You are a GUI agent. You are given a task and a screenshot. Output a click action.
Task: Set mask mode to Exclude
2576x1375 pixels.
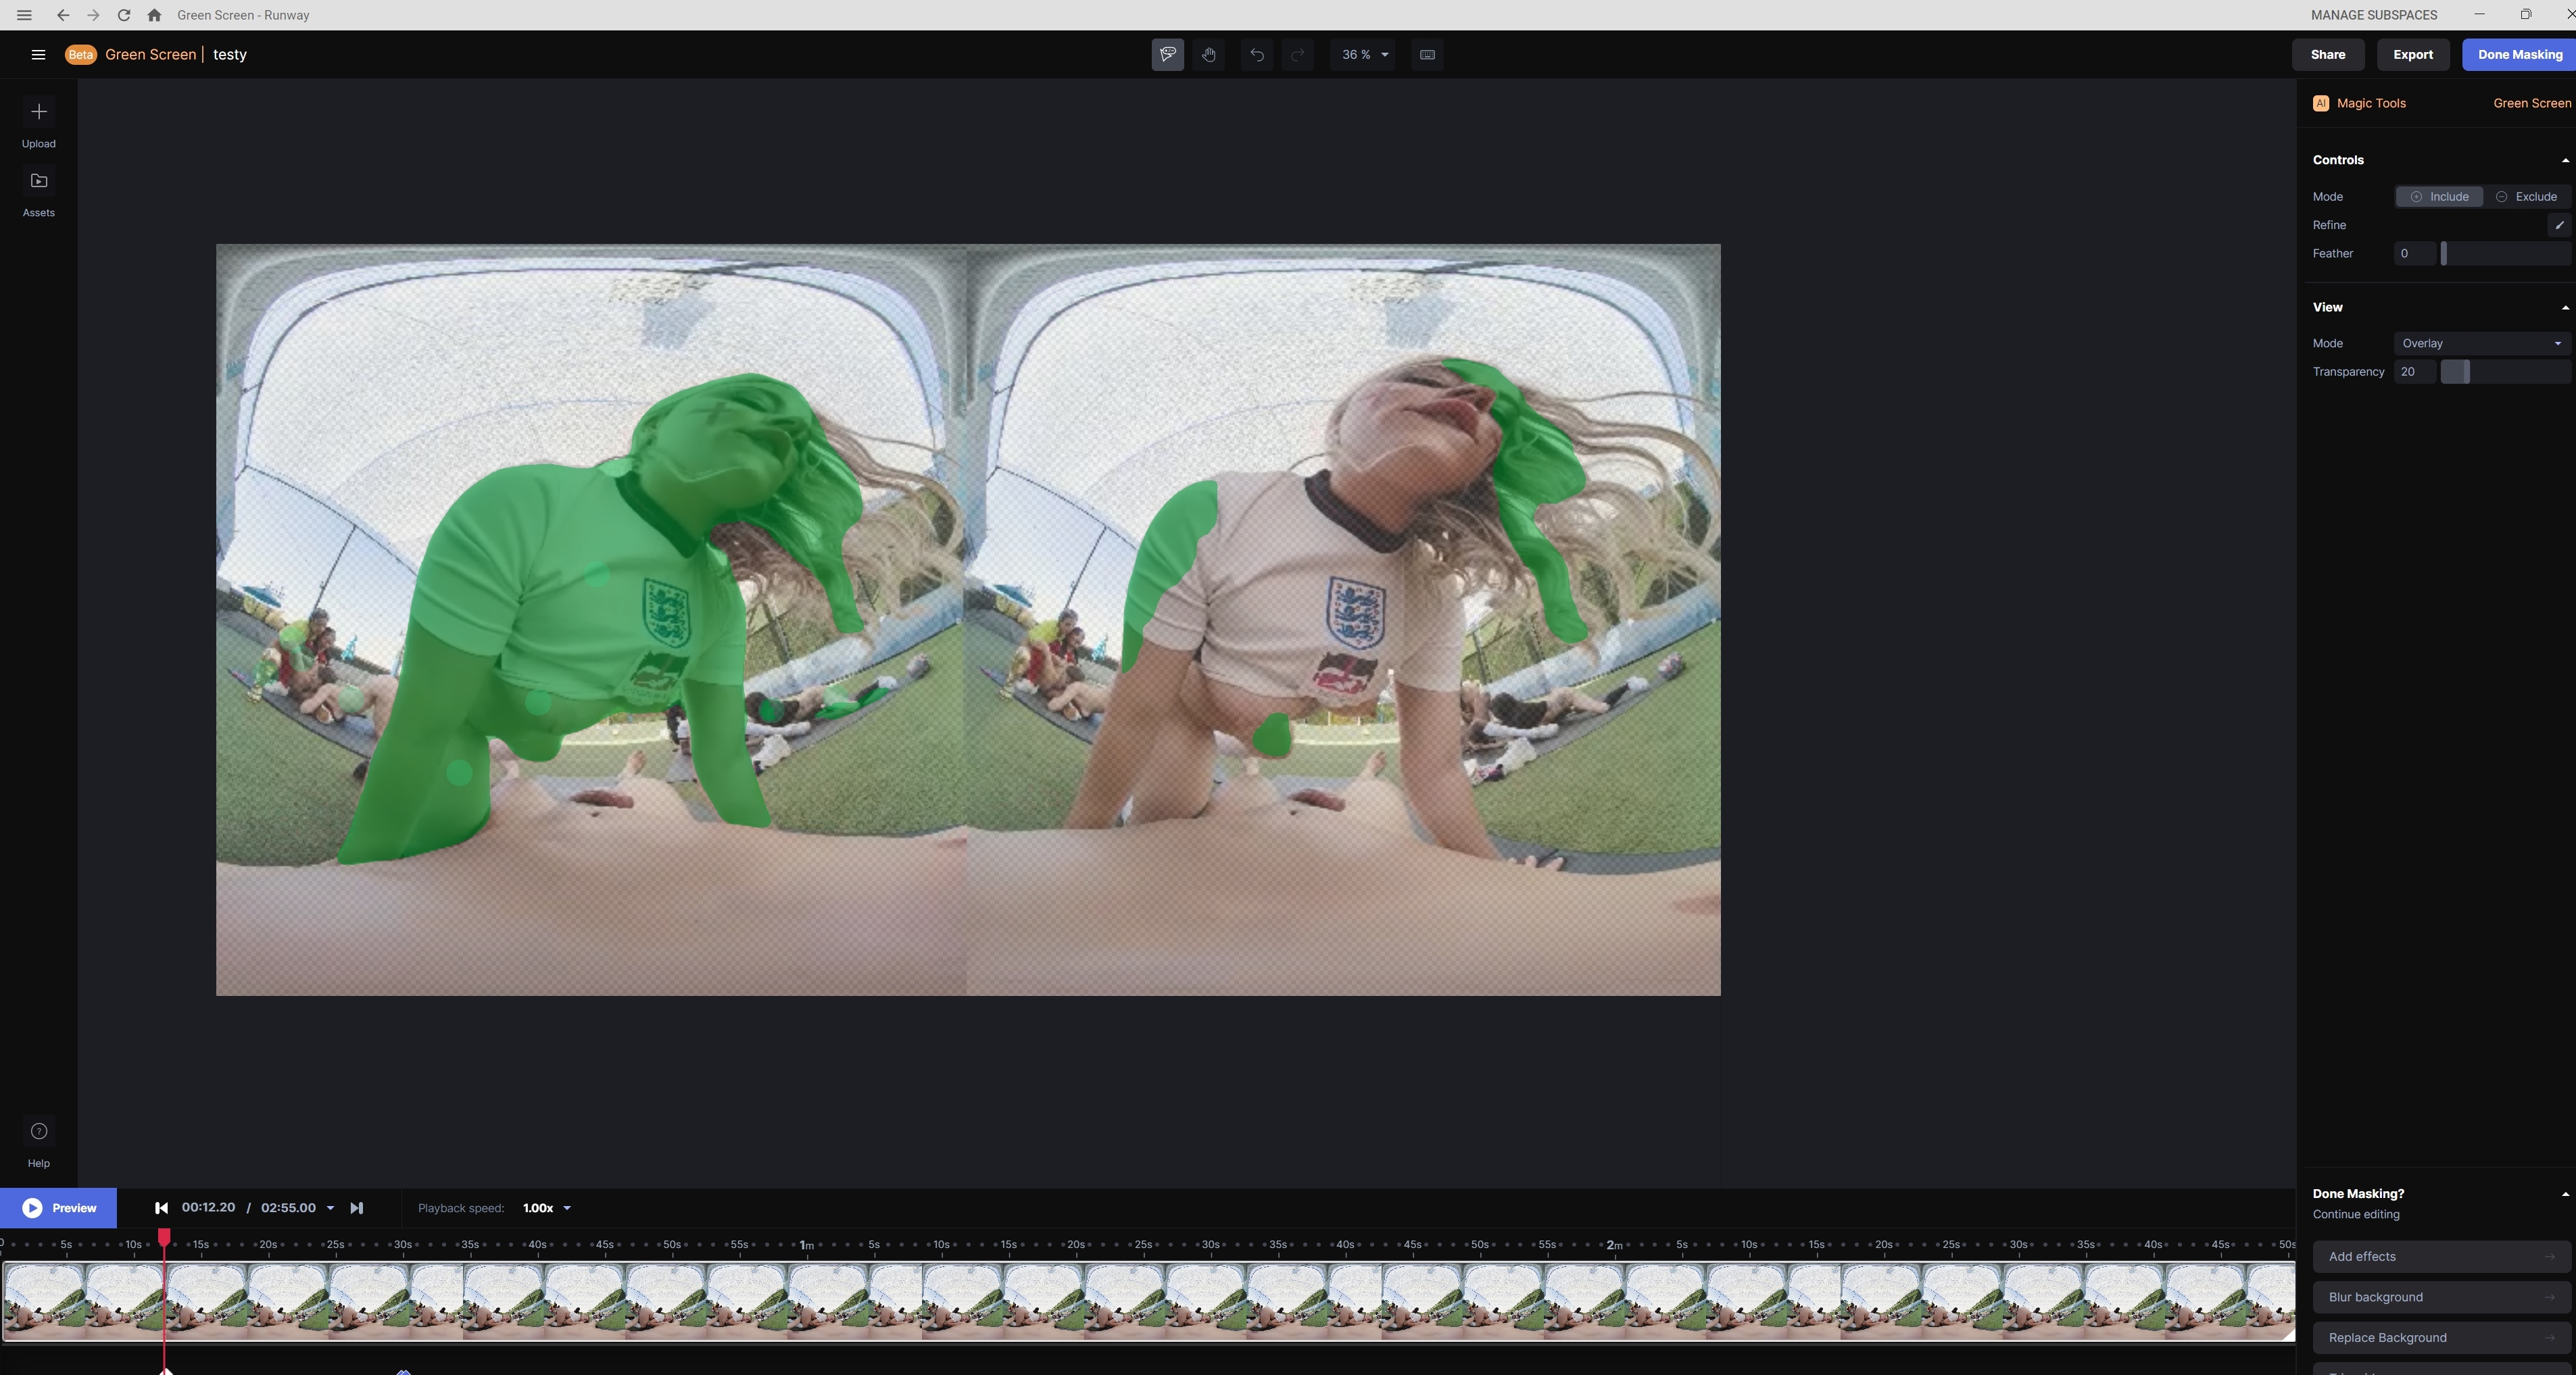coord(2526,197)
